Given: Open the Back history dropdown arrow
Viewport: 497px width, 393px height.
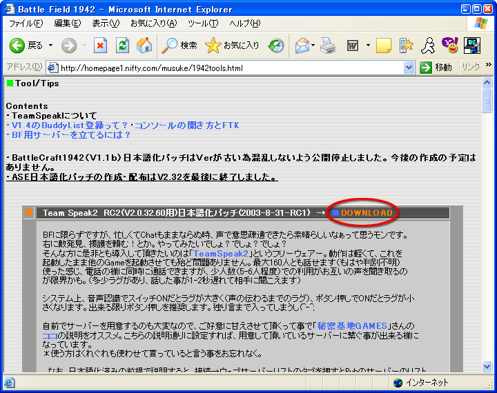Looking at the screenshot, I should pos(50,46).
